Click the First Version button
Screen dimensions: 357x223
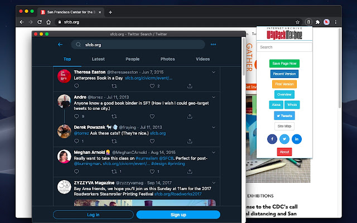point(284,84)
